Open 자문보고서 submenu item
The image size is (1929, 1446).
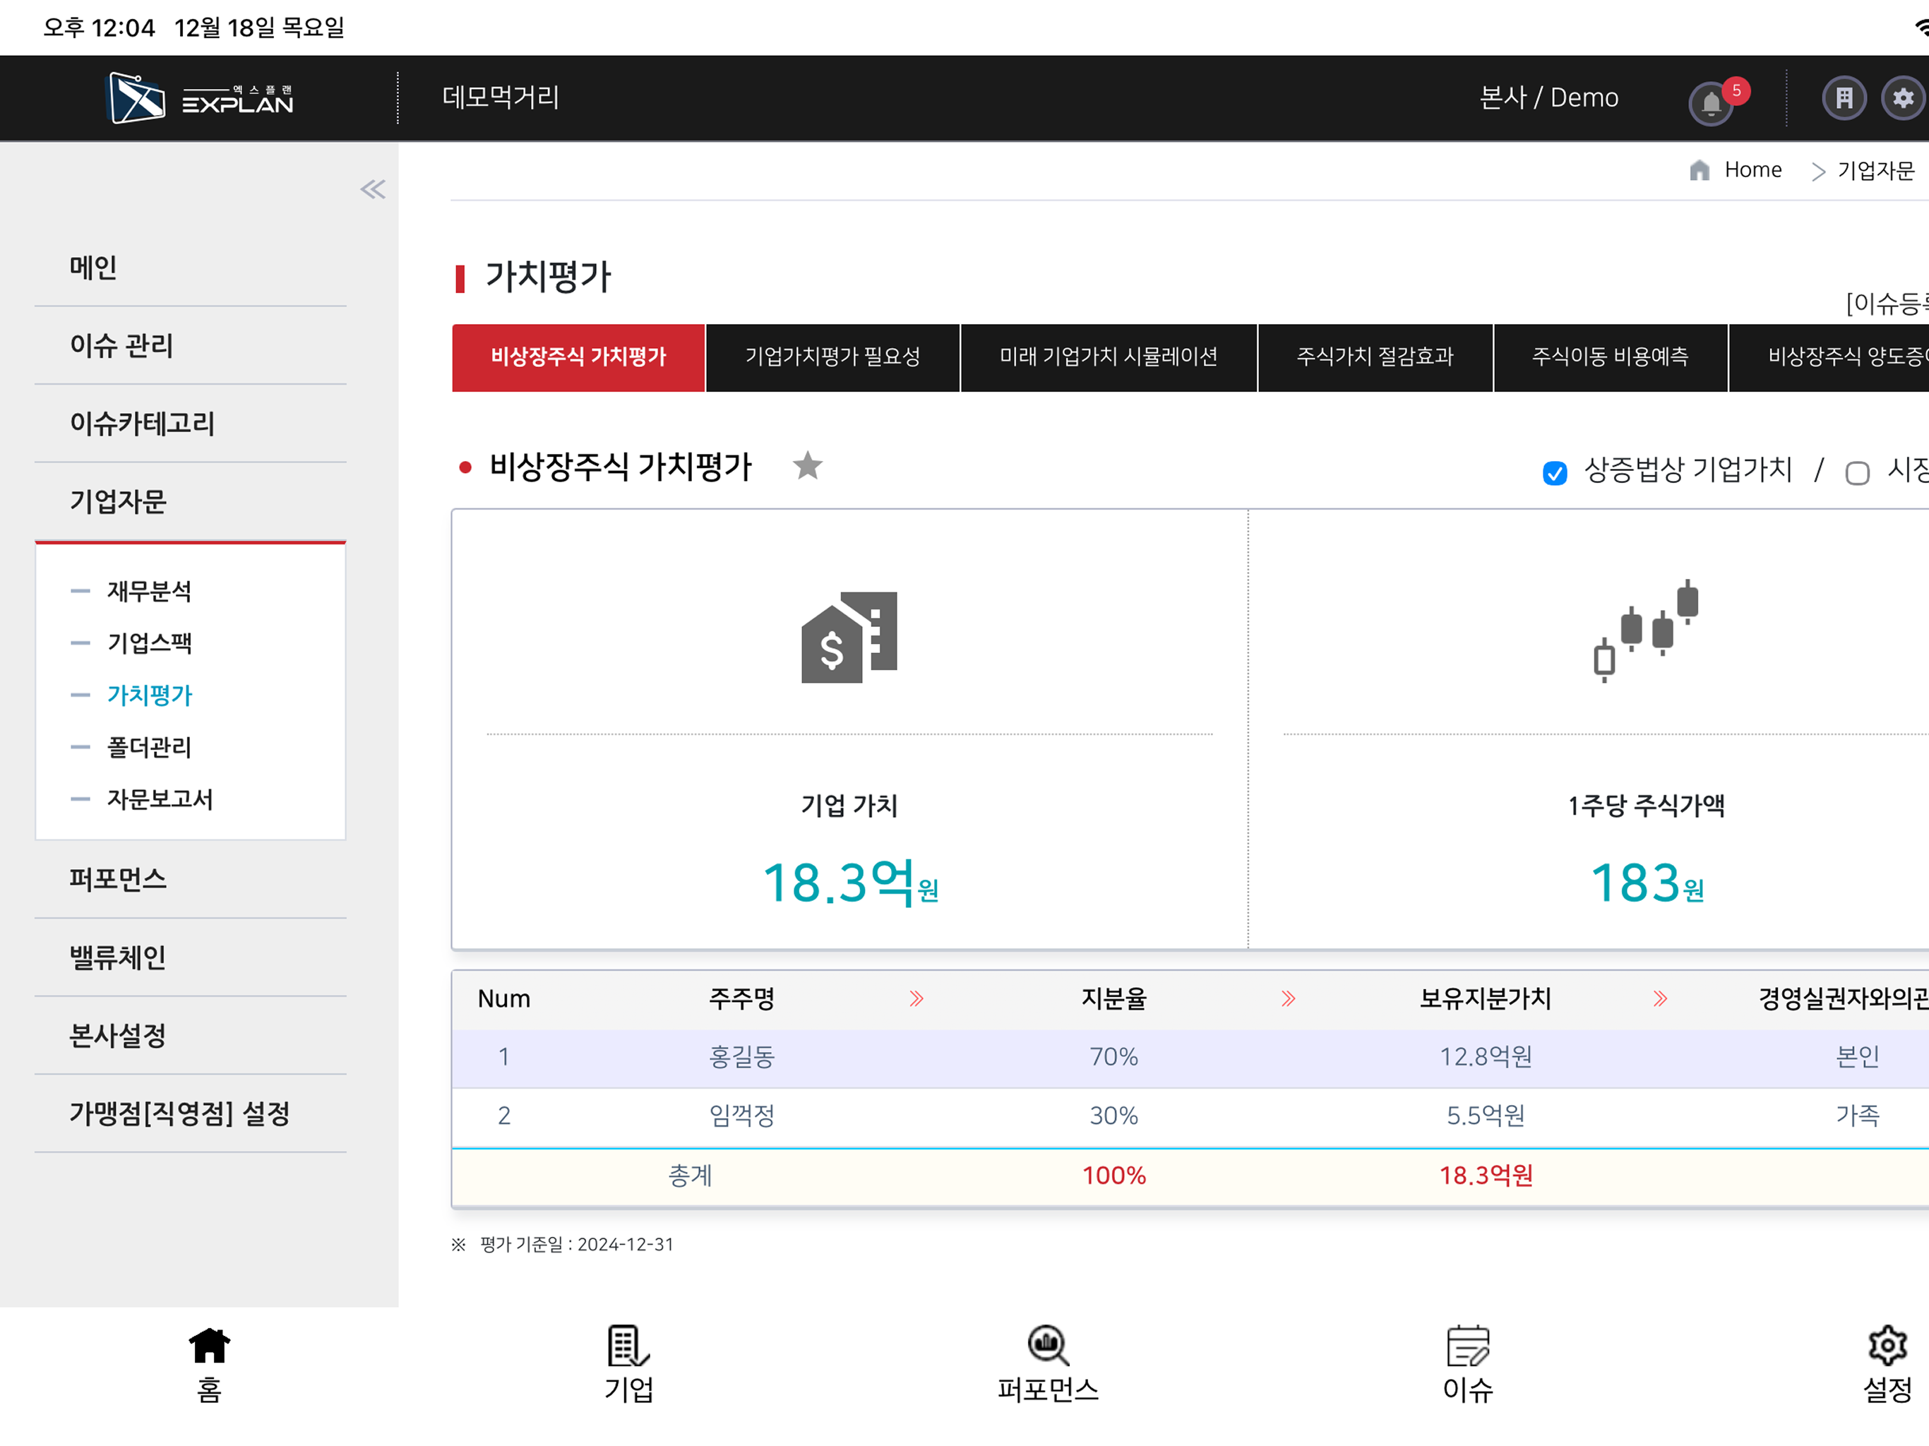pos(160,800)
